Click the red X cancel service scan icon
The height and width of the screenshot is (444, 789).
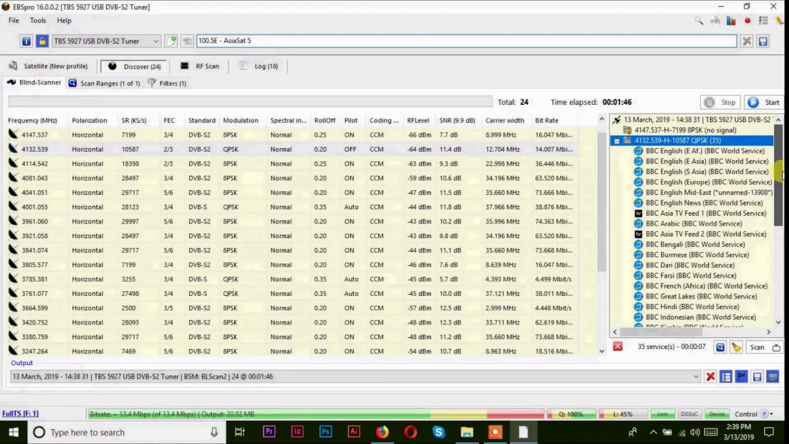pos(618,347)
